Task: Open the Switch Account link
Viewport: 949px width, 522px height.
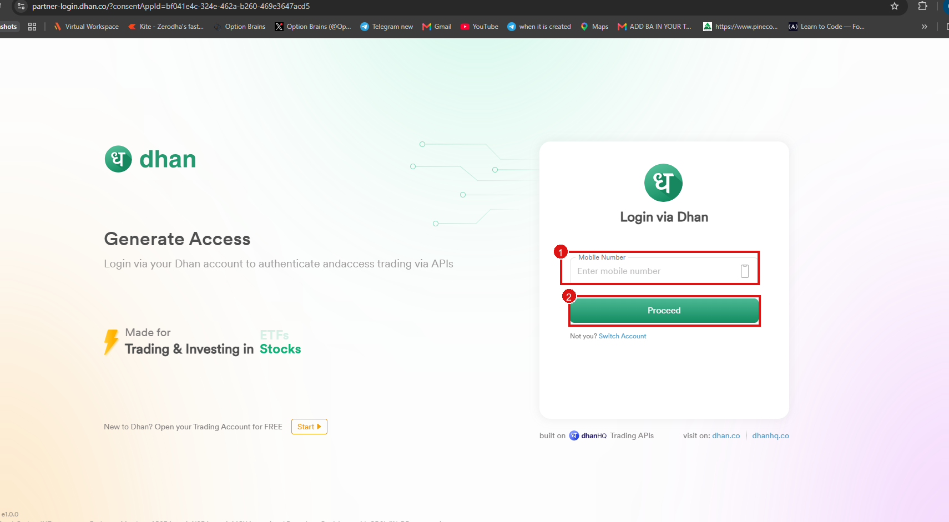Action: pyautogui.click(x=622, y=336)
